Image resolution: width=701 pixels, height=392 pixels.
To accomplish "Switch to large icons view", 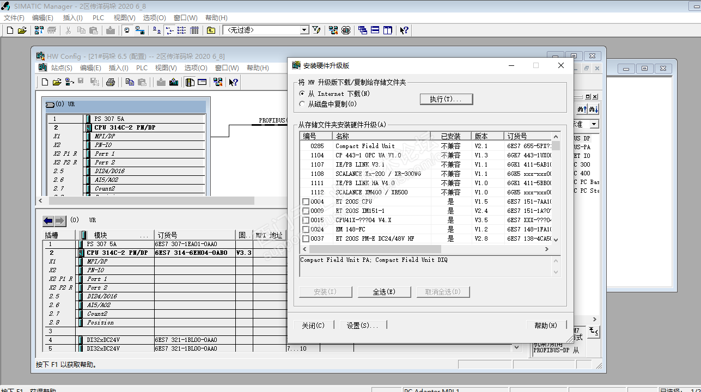I will click(x=157, y=30).
